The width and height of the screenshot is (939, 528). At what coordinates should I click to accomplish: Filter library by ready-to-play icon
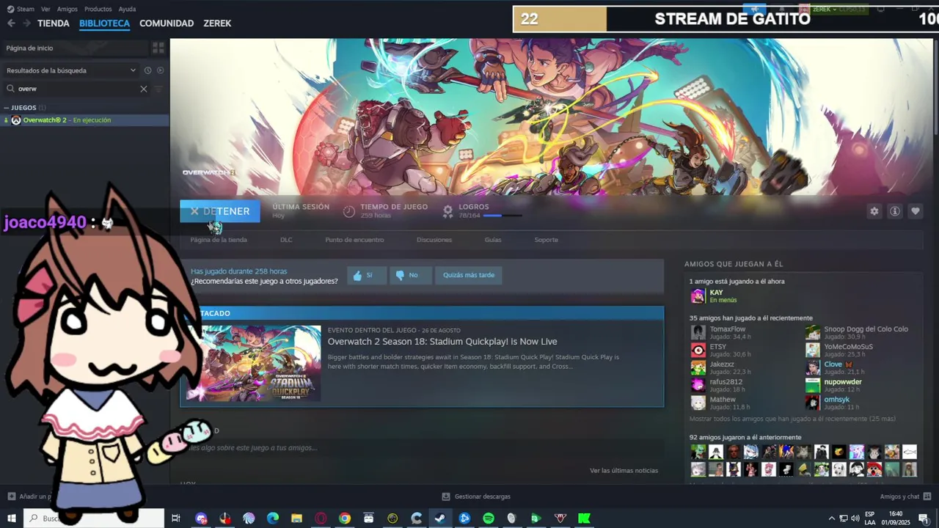[x=160, y=70]
